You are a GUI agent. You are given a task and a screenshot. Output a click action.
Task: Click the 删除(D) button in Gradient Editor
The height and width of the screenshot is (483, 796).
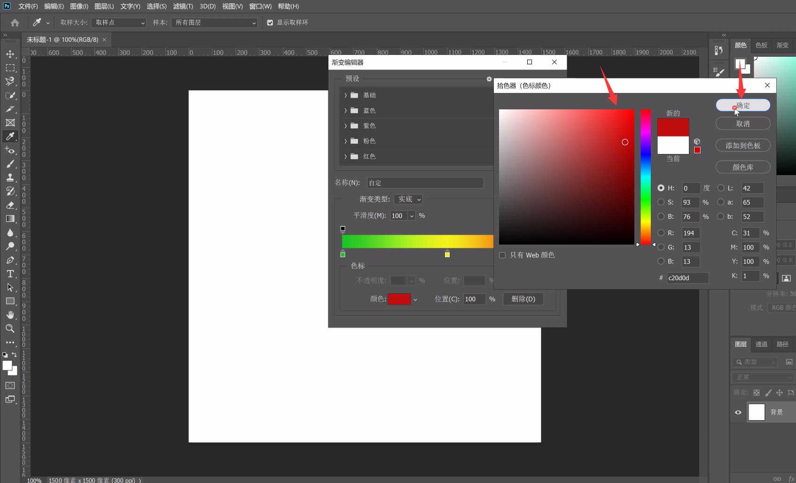pos(523,299)
